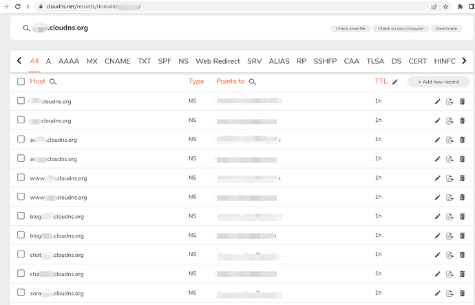
Task: Open Points to column search magnifier
Action: click(x=253, y=82)
